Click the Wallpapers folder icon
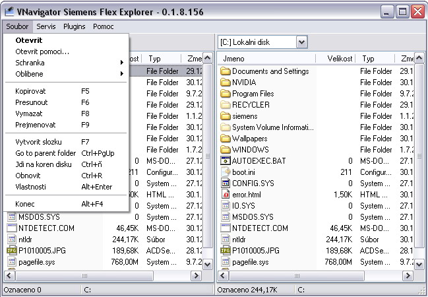This screenshot has width=428, height=297. [x=225, y=139]
